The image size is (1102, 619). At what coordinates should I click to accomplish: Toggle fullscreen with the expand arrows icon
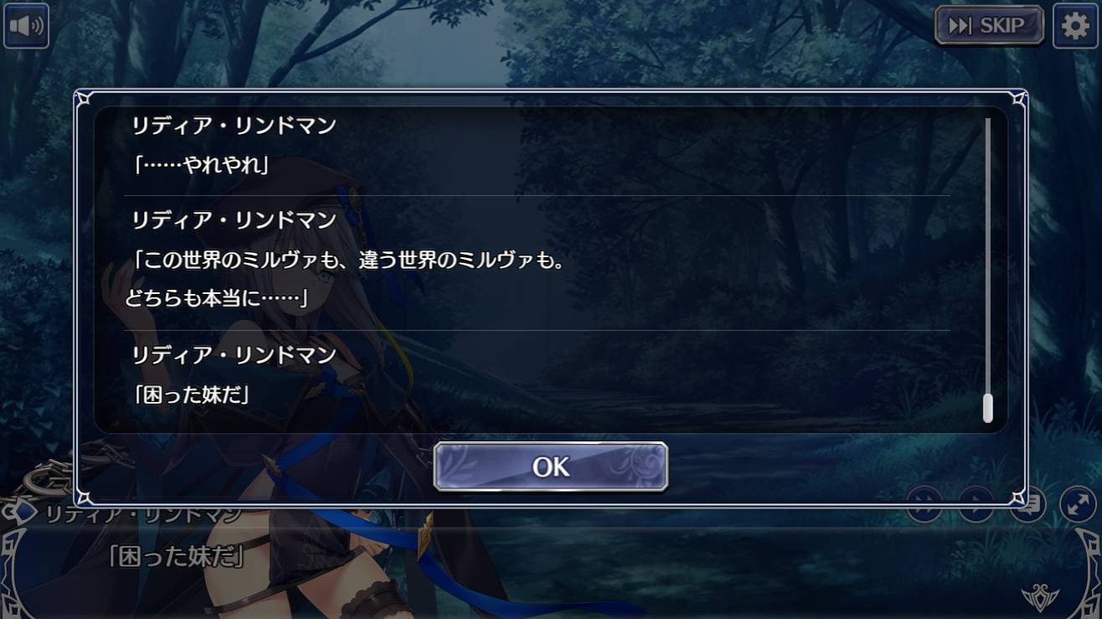click(x=1078, y=505)
